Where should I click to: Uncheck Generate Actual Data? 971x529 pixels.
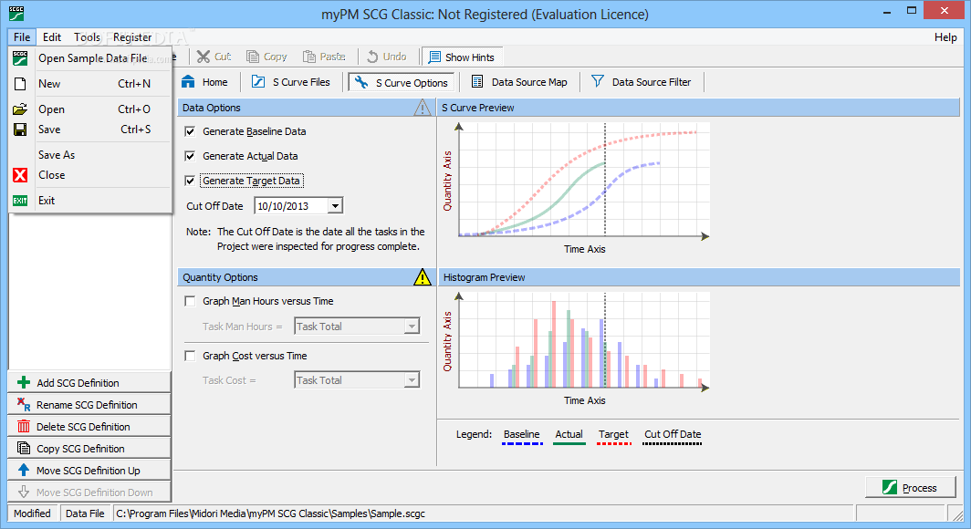click(190, 156)
